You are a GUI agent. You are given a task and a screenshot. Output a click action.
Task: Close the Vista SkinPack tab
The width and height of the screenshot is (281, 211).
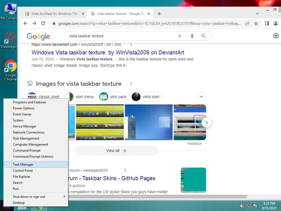[x=83, y=14]
